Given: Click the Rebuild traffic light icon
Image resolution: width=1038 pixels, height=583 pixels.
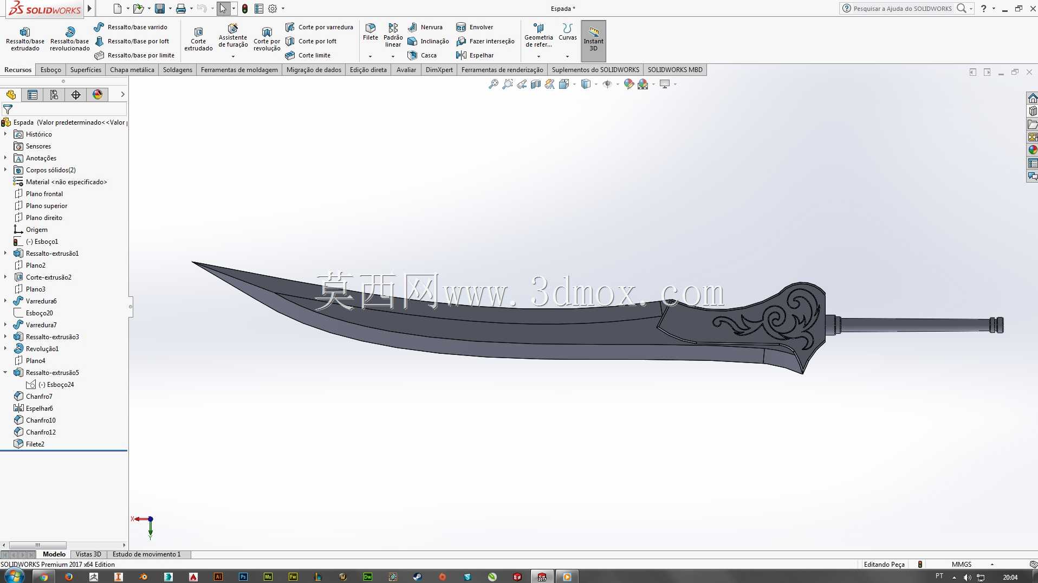Looking at the screenshot, I should (245, 9).
